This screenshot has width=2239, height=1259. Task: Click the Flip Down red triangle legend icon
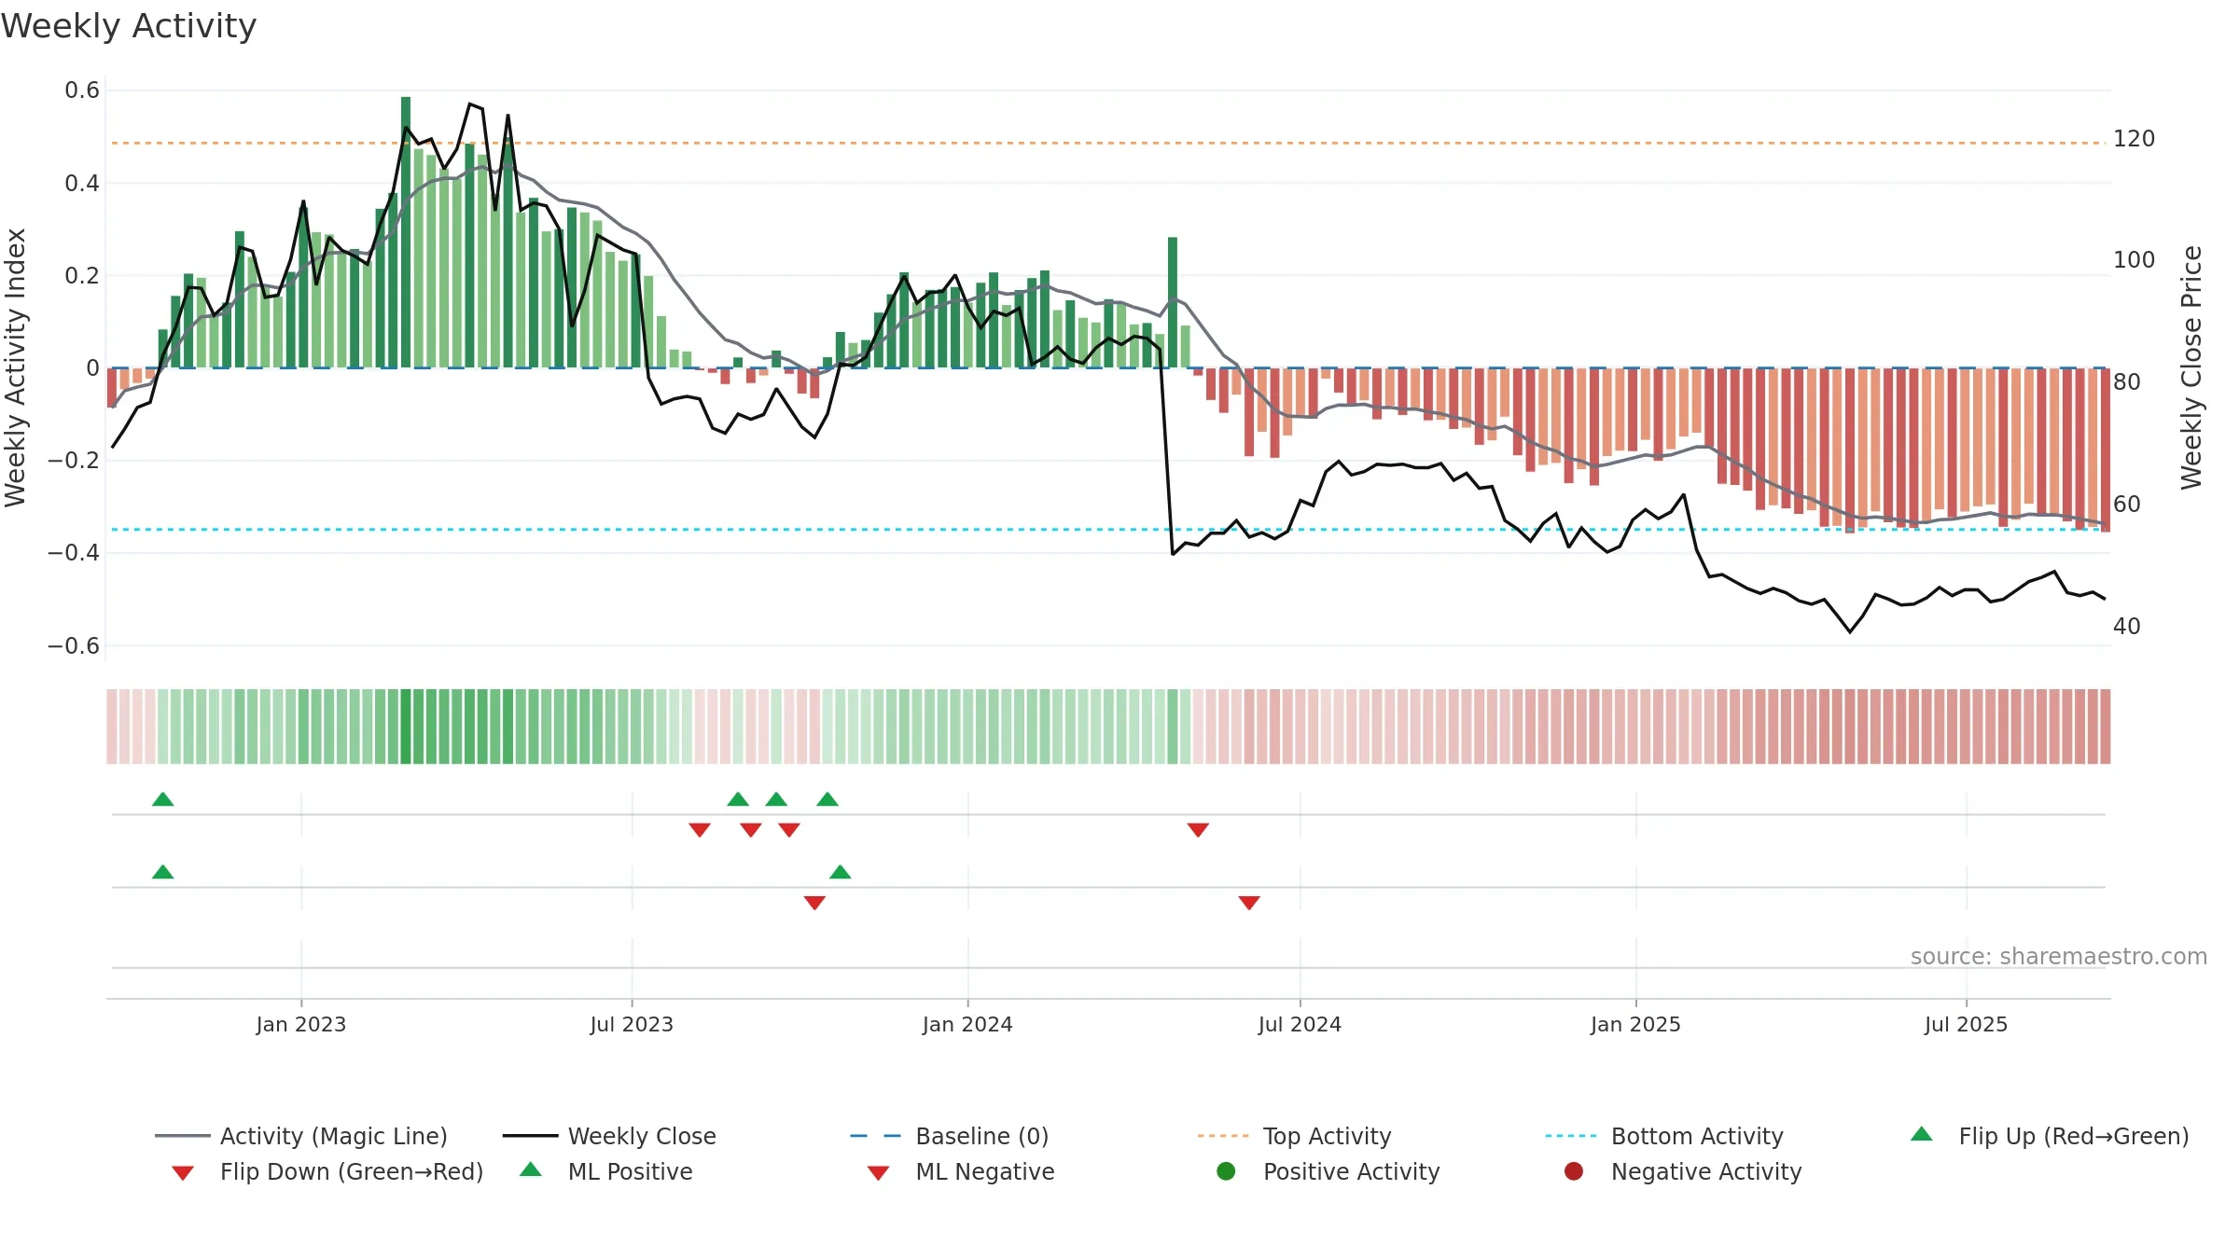click(x=183, y=1173)
